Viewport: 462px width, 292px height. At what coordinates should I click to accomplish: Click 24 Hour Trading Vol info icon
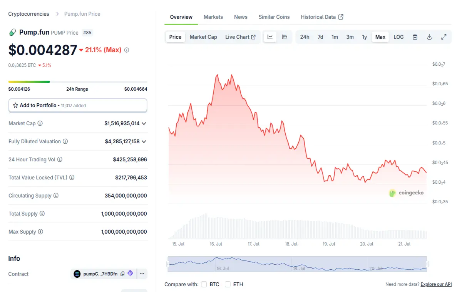[x=60, y=159]
